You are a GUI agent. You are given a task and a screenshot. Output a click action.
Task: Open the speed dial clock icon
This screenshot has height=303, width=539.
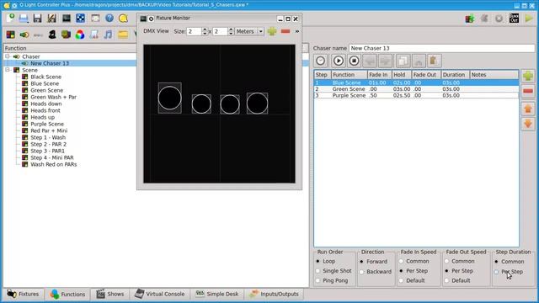[321, 61]
